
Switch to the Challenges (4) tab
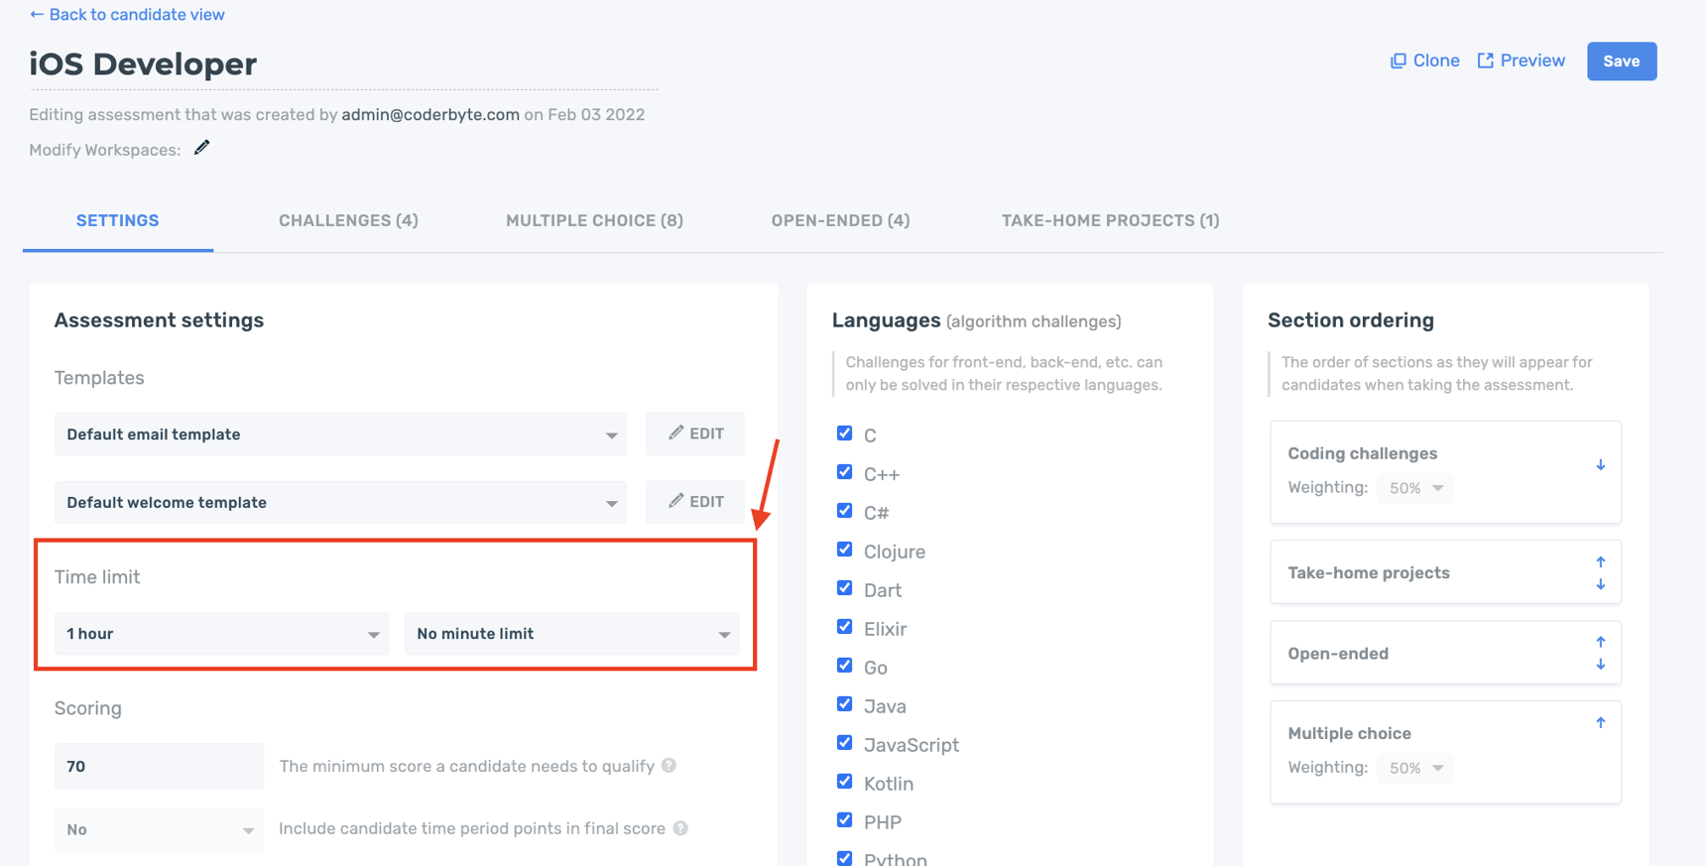tap(348, 220)
